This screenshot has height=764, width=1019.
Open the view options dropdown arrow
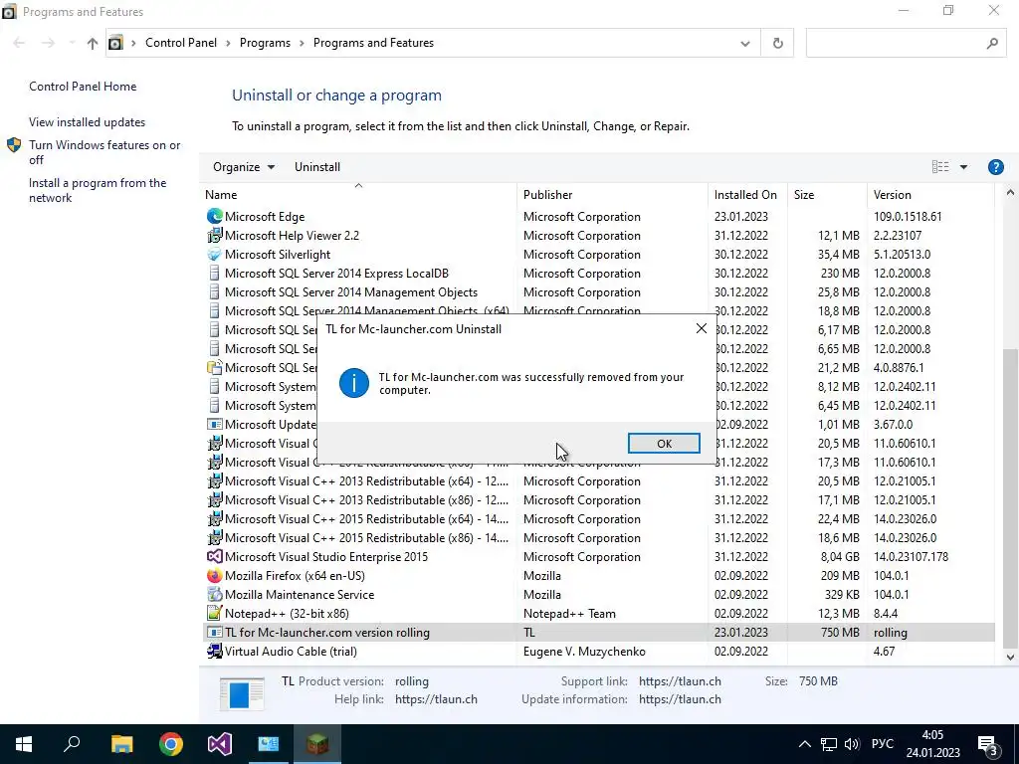click(963, 167)
